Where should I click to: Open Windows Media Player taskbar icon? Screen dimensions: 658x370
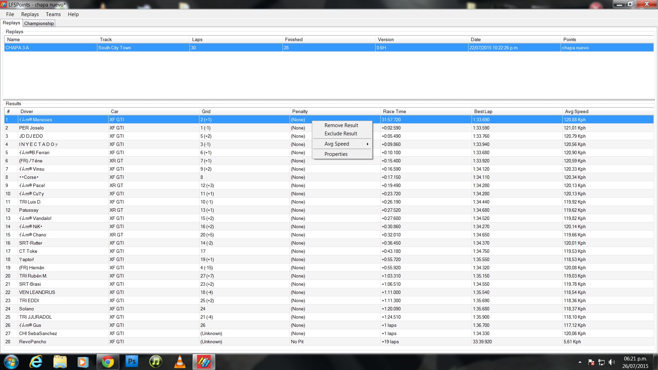tap(83, 362)
